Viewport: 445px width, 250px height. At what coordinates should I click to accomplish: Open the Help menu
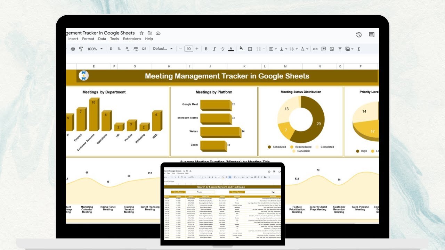click(149, 39)
